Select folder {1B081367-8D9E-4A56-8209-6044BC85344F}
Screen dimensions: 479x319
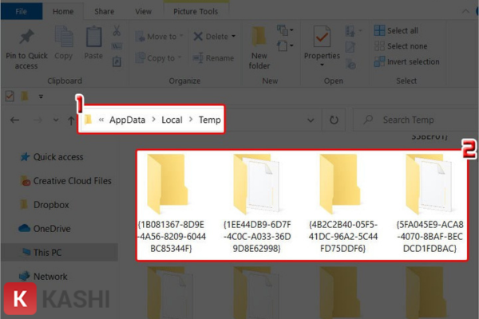(171, 204)
